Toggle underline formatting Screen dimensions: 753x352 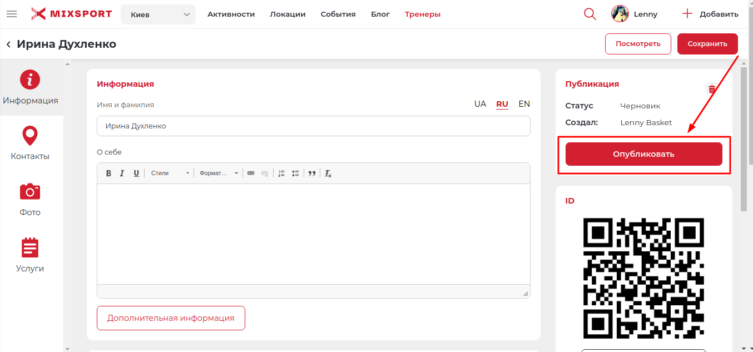[x=136, y=173]
